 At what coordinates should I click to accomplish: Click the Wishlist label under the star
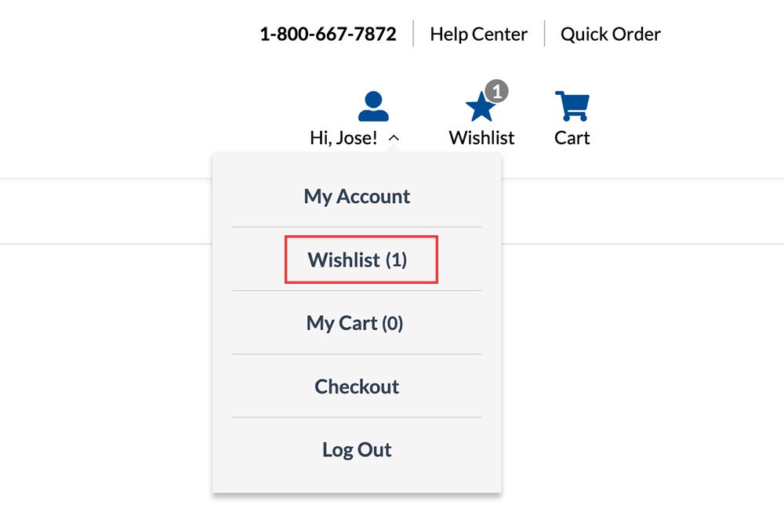[481, 137]
